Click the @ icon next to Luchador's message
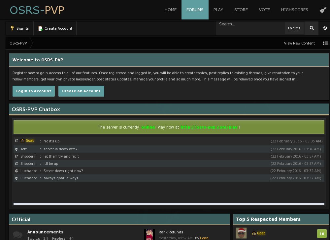 (16, 171)
